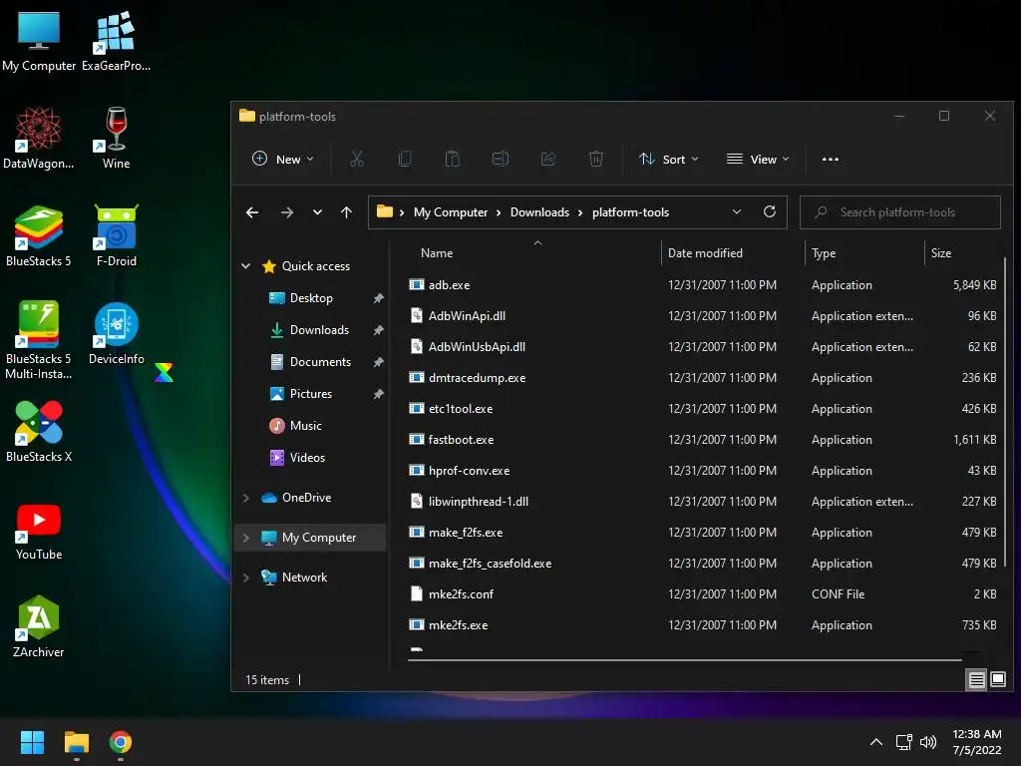This screenshot has width=1021, height=766.
Task: Open Music in navigation pane
Action: [x=305, y=425]
